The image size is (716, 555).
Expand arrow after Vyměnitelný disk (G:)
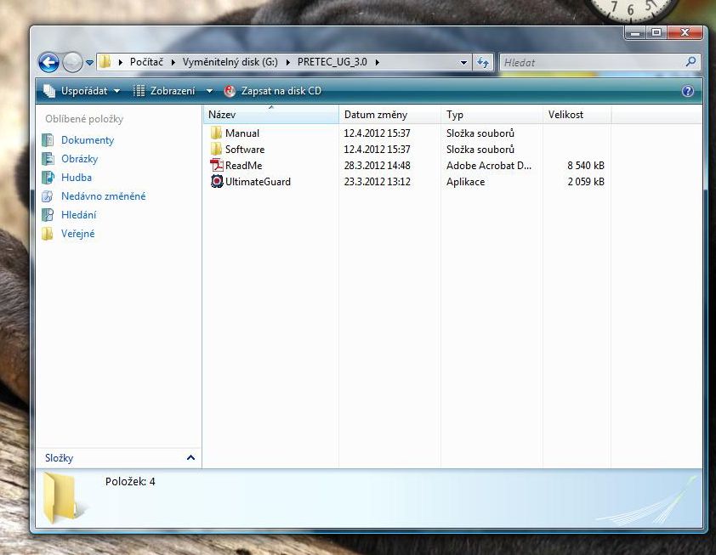[x=288, y=63]
